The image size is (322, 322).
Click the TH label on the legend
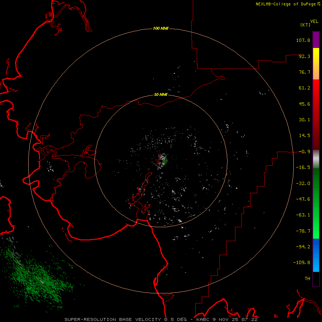307,279
